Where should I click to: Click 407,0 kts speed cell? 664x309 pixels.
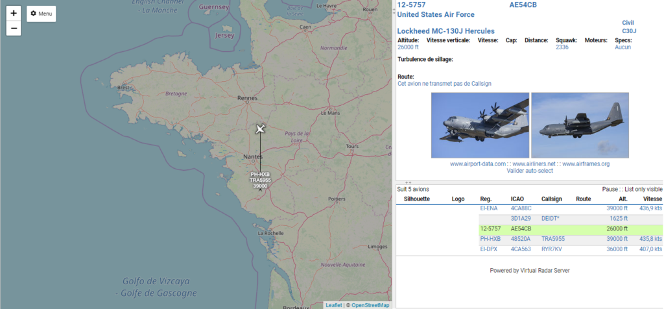652,249
